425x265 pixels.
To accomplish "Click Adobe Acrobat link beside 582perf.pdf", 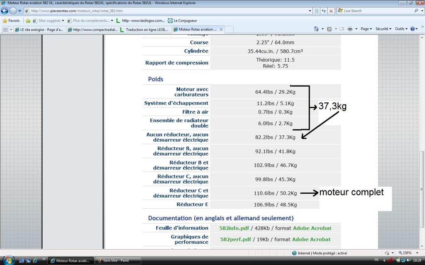I will pyautogui.click(x=311, y=239).
